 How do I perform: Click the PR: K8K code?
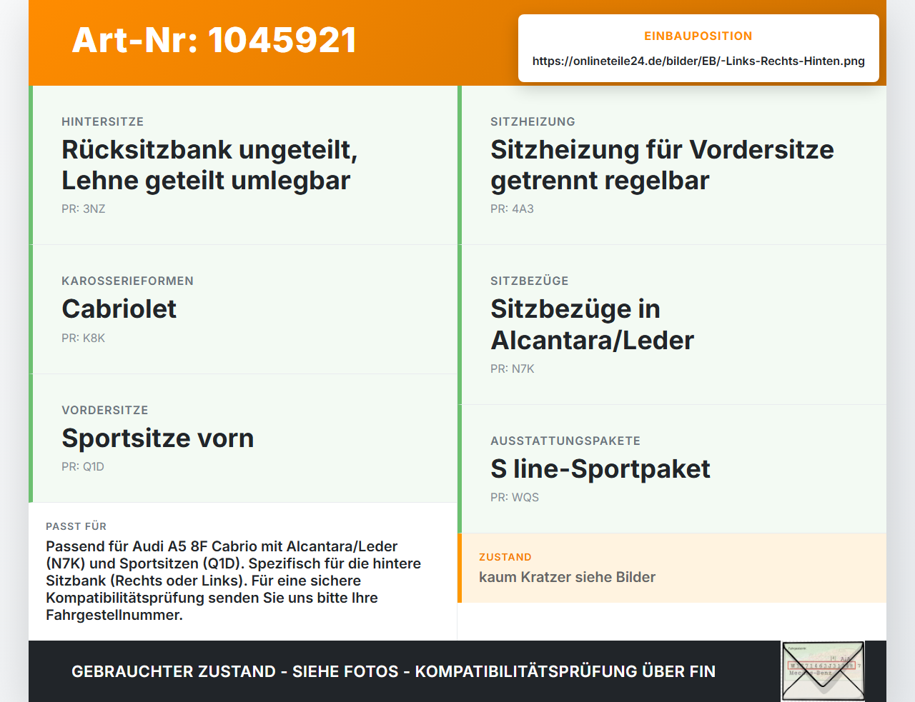tap(84, 338)
